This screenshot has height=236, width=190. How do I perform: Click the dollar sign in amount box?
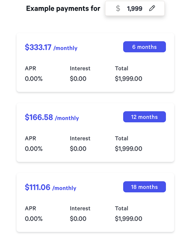pyautogui.click(x=118, y=8)
